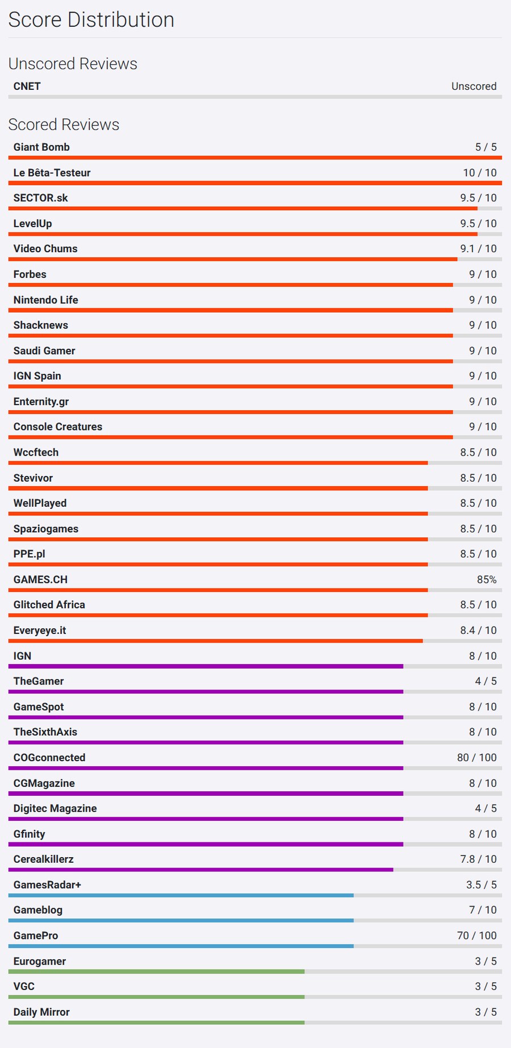511x1048 pixels.
Task: Open the Video Chums review
Action: coord(45,249)
